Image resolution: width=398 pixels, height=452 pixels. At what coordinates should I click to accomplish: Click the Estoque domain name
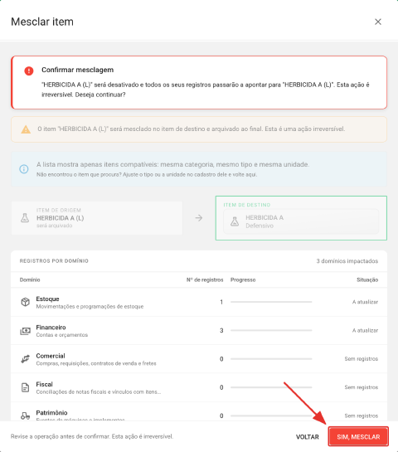click(x=47, y=299)
